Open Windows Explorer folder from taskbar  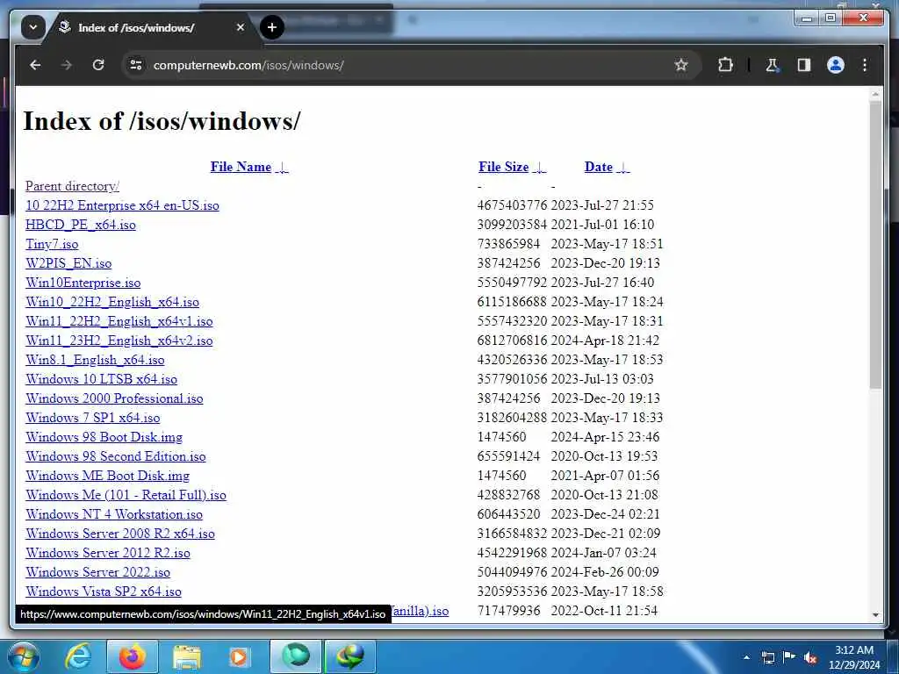[x=187, y=656]
